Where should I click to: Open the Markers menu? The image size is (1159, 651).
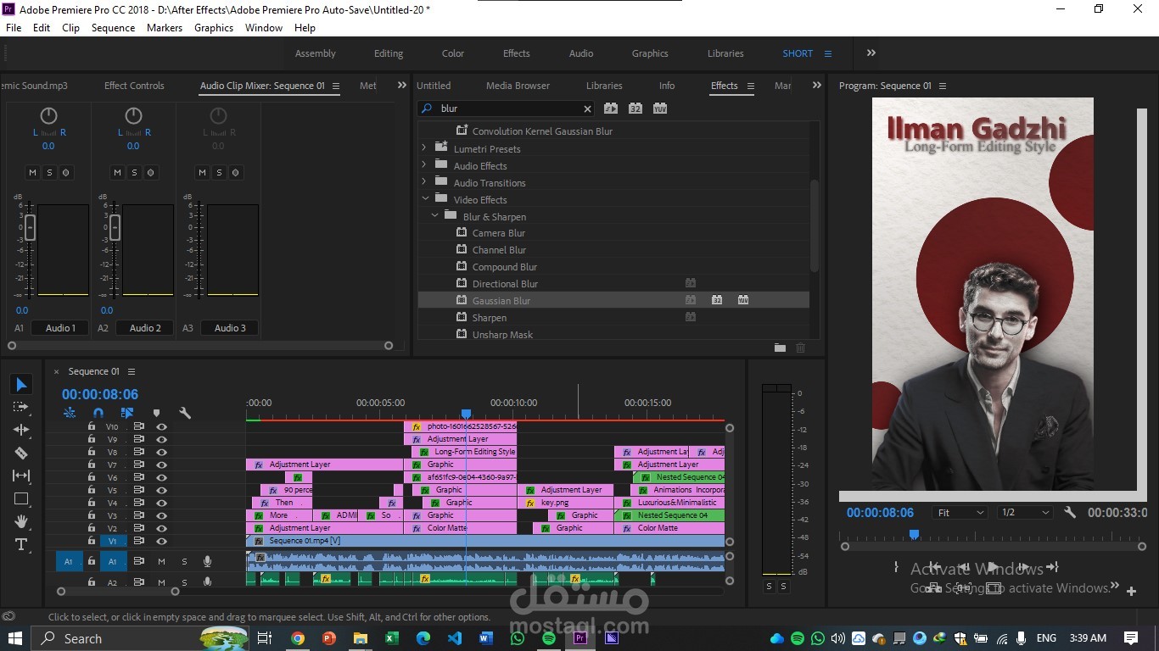pyautogui.click(x=165, y=28)
